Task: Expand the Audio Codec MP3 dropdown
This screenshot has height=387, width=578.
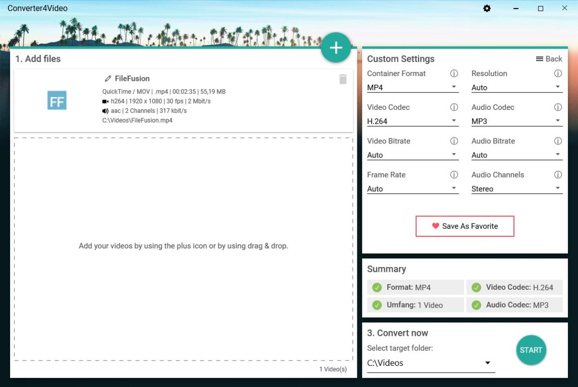Action: 516,121
